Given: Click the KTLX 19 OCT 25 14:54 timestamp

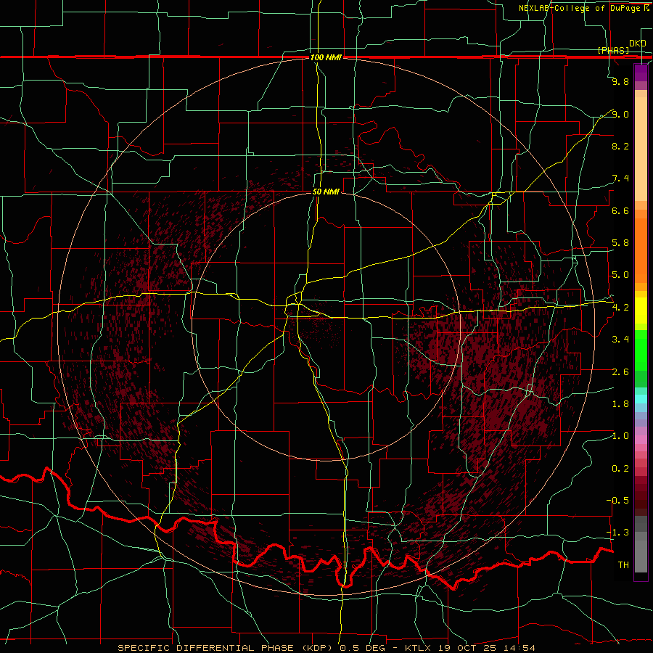Looking at the screenshot, I should pos(470,648).
